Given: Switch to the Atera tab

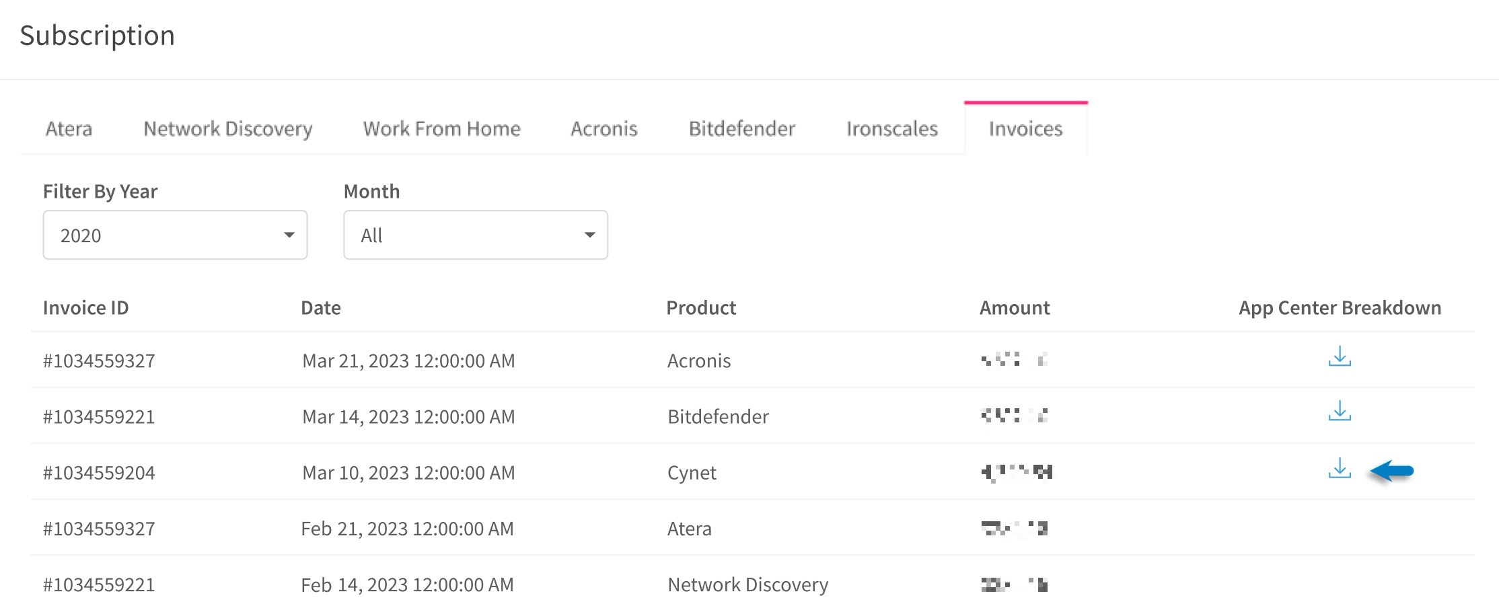Looking at the screenshot, I should 69,128.
